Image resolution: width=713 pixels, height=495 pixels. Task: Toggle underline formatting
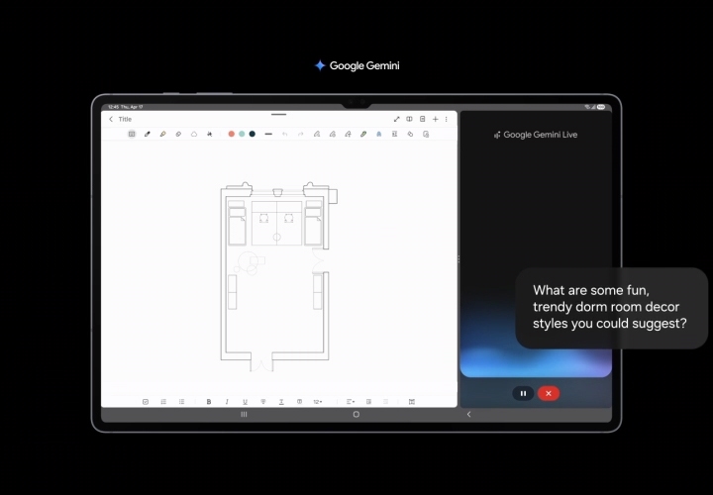pyautogui.click(x=246, y=402)
